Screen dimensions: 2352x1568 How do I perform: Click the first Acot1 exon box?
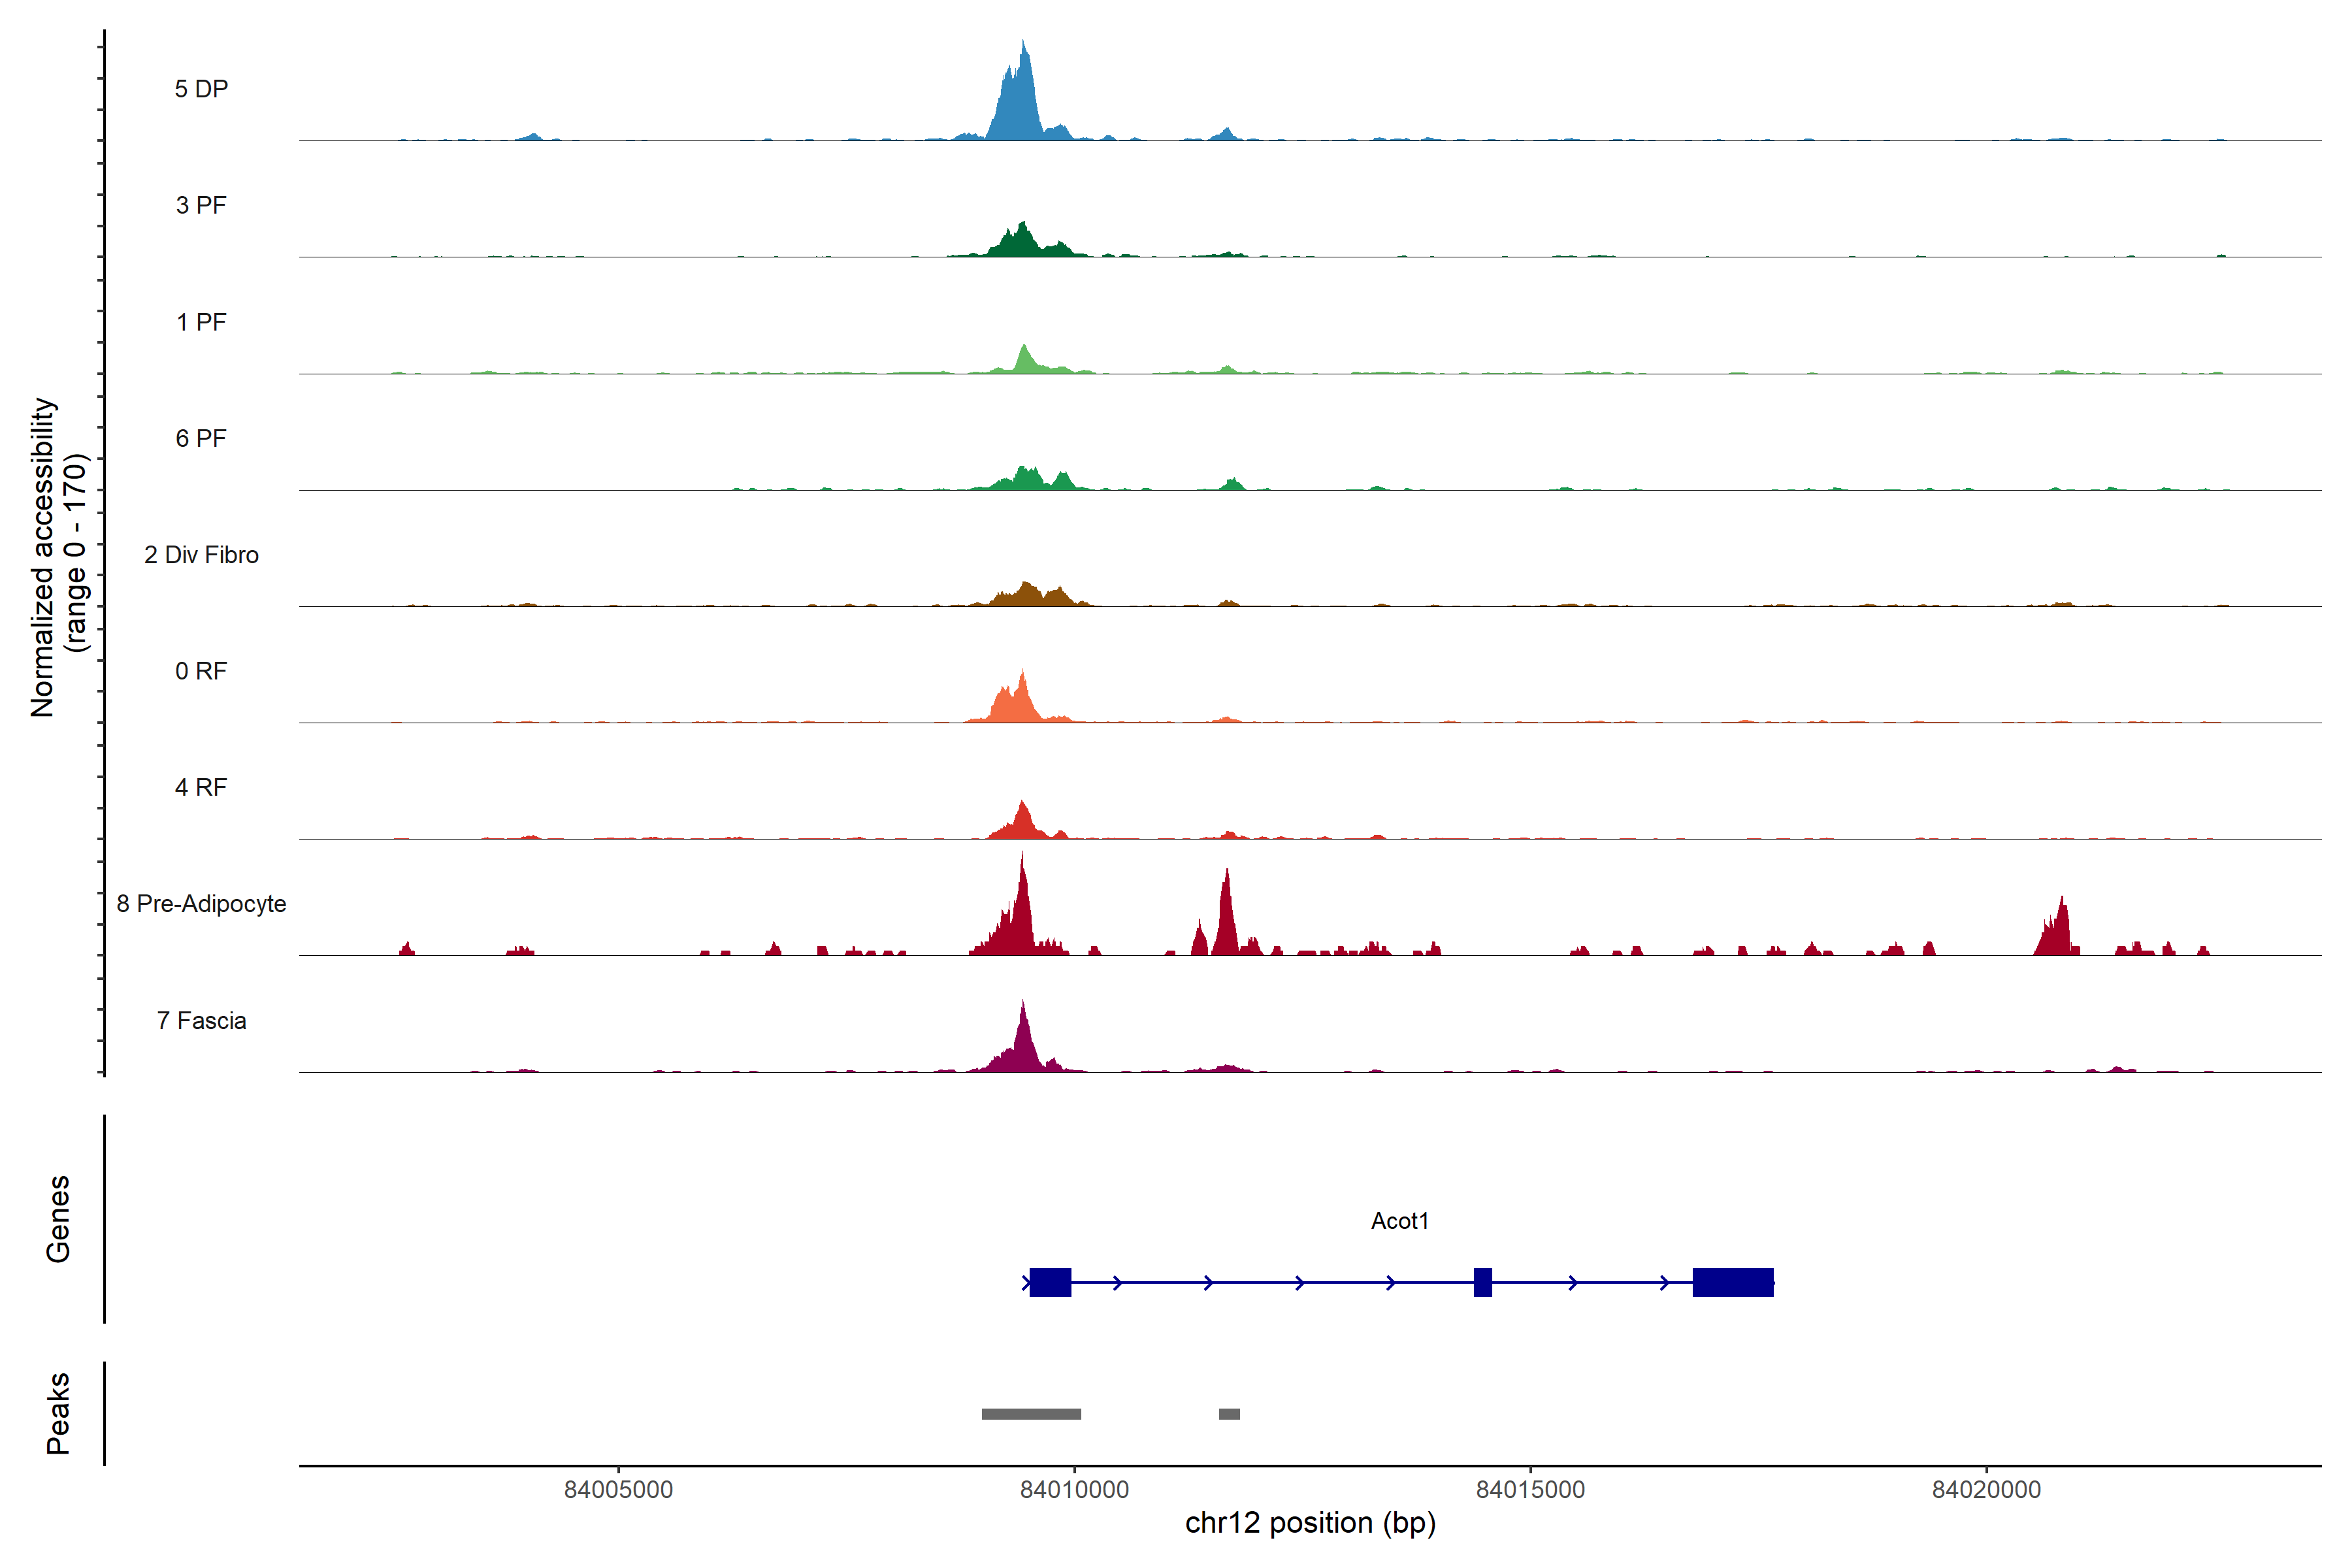(x=1050, y=1282)
